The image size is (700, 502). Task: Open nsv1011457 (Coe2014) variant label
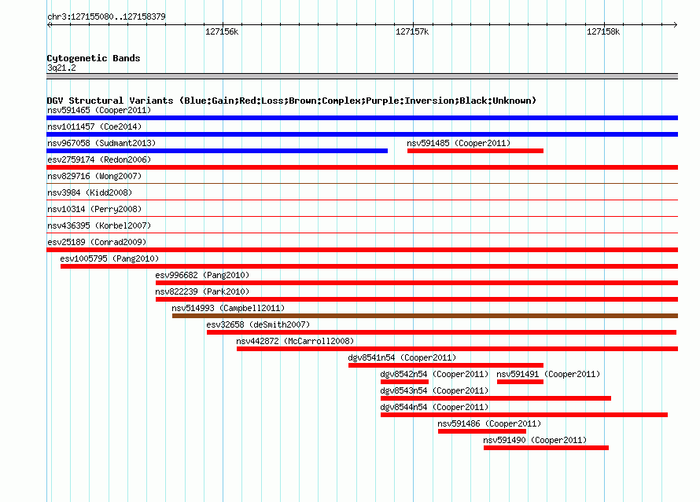tap(94, 126)
